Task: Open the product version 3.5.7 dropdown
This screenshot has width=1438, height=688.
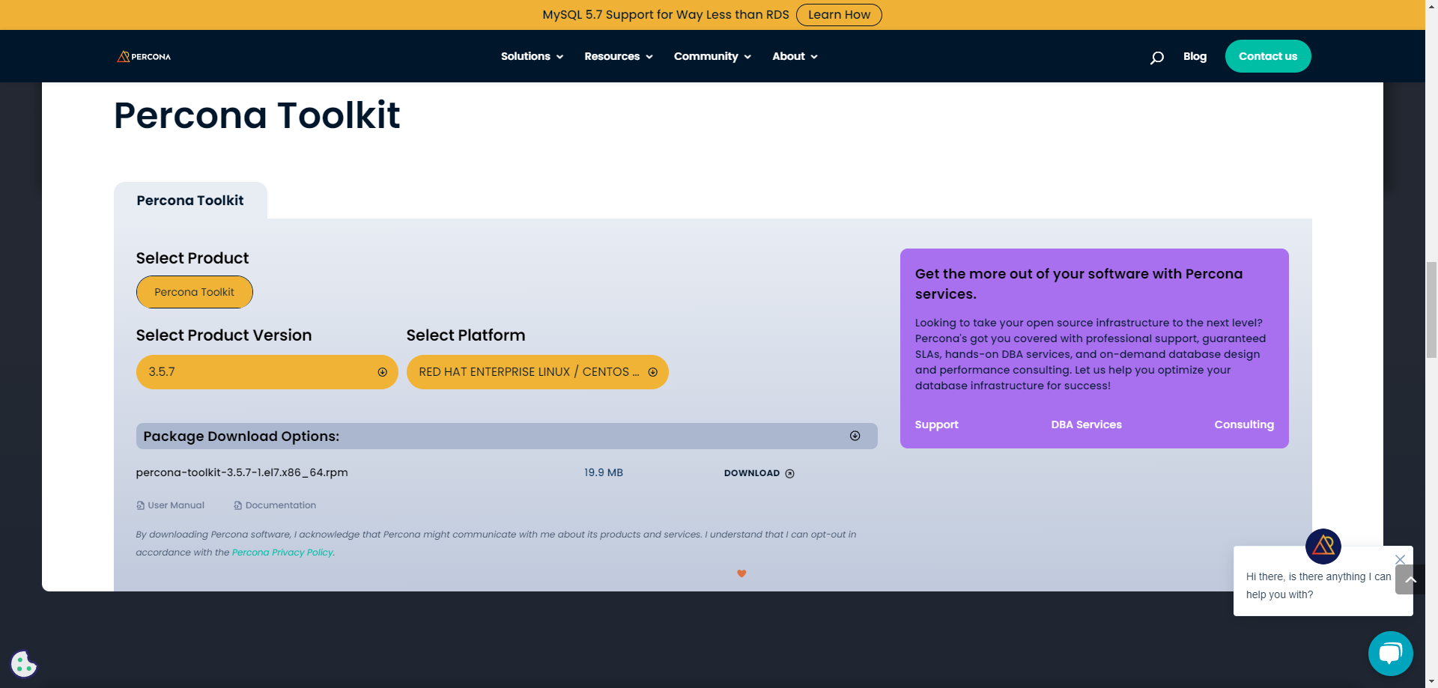Action: [267, 372]
